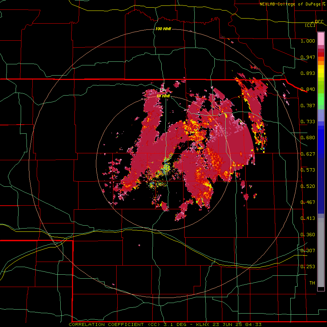This screenshot has width=327, height=327.
Task: Click the 50 NMI range ring label
Action: coord(163,96)
